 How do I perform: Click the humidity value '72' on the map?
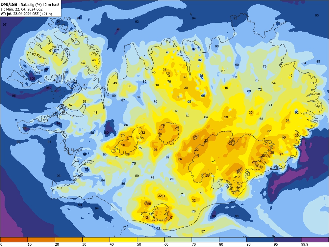pos(260,89)
